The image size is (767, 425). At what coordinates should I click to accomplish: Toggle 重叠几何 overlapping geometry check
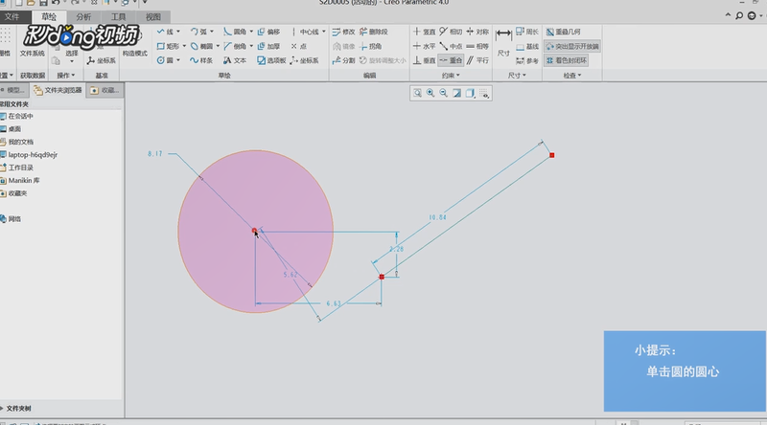coord(563,32)
